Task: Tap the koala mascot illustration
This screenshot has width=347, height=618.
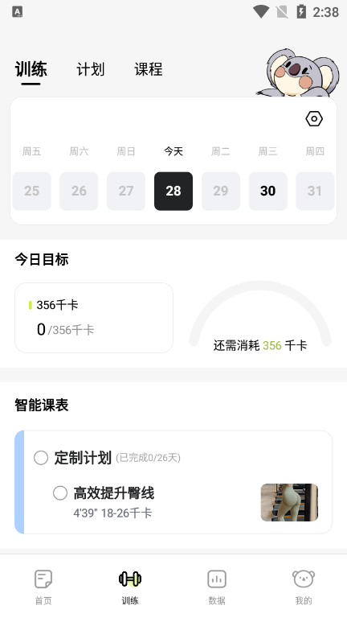Action: pyautogui.click(x=298, y=73)
